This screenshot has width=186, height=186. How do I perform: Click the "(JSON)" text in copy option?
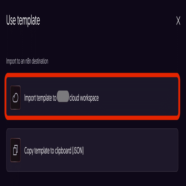pyautogui.click(x=78, y=150)
